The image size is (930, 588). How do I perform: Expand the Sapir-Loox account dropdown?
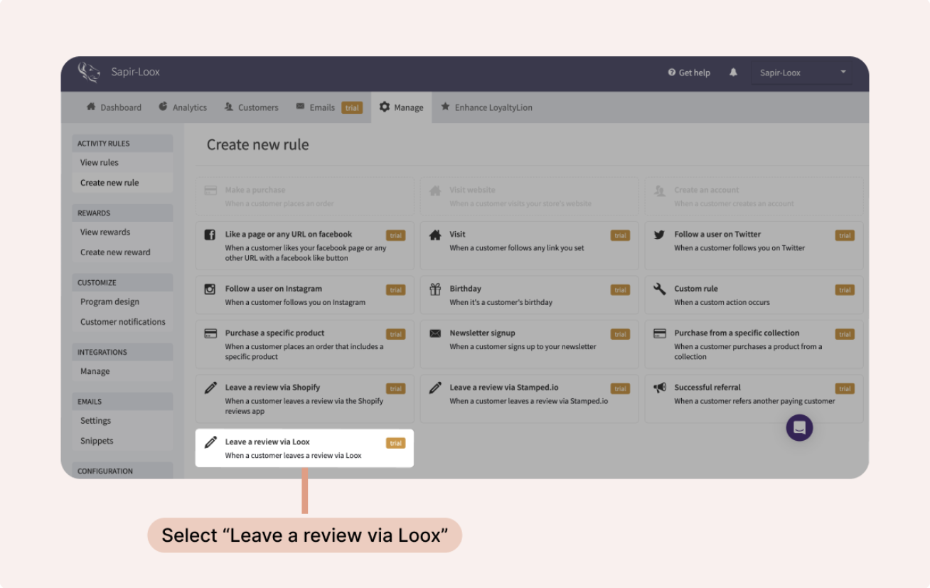click(x=801, y=73)
